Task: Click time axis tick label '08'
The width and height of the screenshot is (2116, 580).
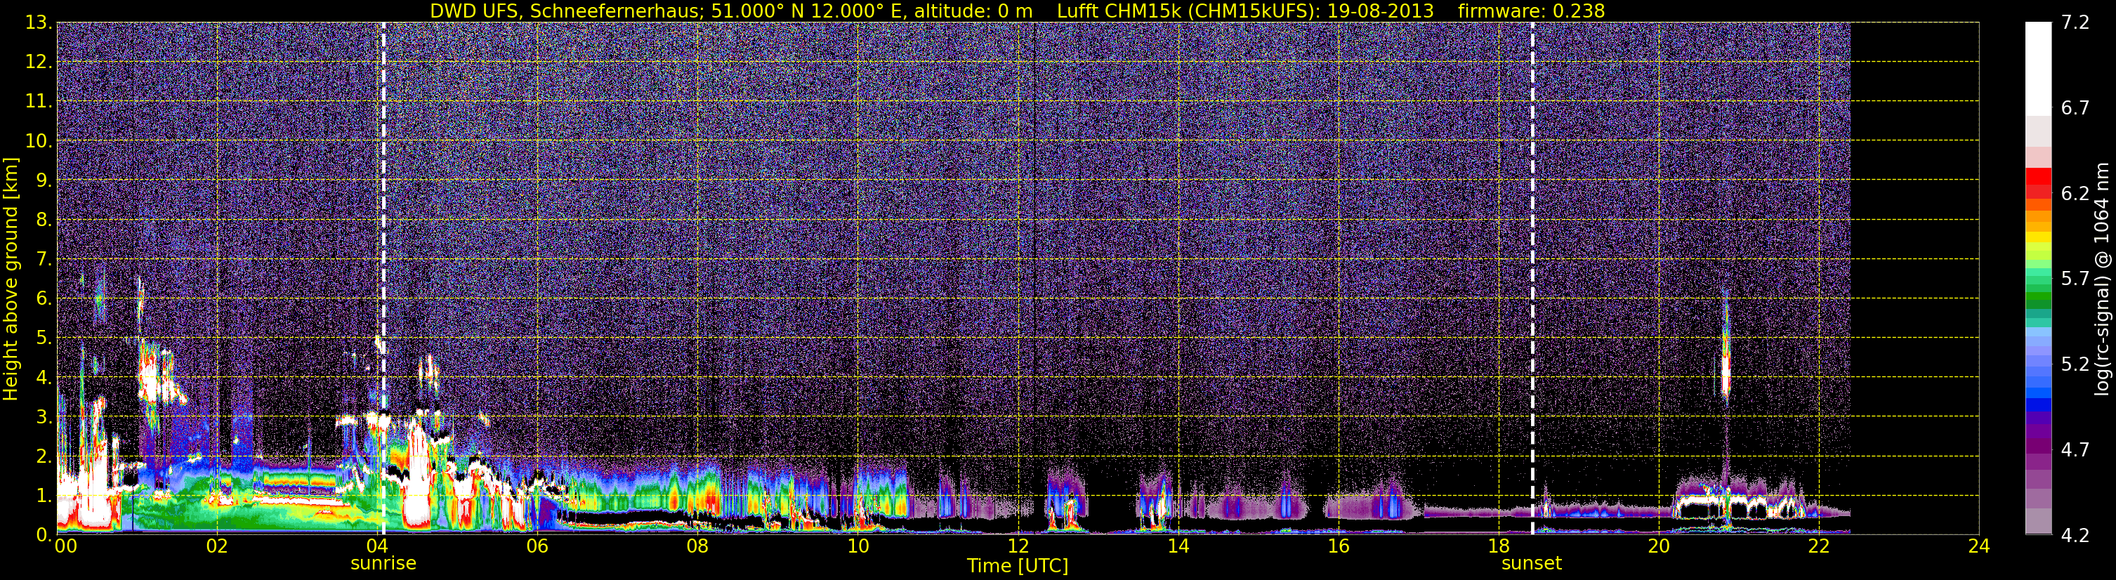Action: pos(697,546)
